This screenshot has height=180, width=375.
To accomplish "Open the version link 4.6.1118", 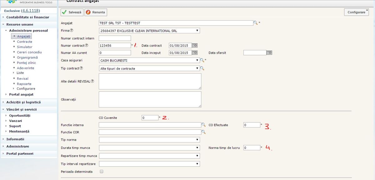I will [x=30, y=11].
